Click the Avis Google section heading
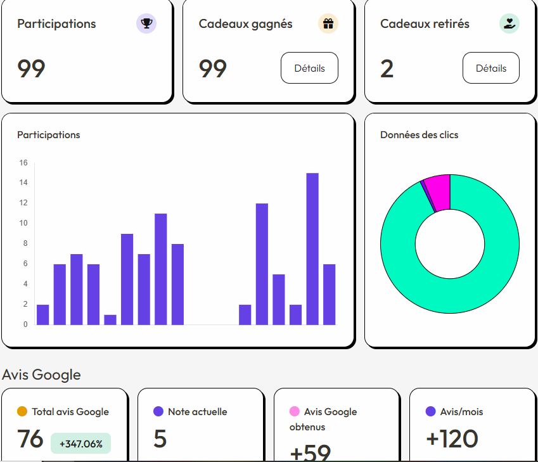538x462 pixels. pos(42,375)
